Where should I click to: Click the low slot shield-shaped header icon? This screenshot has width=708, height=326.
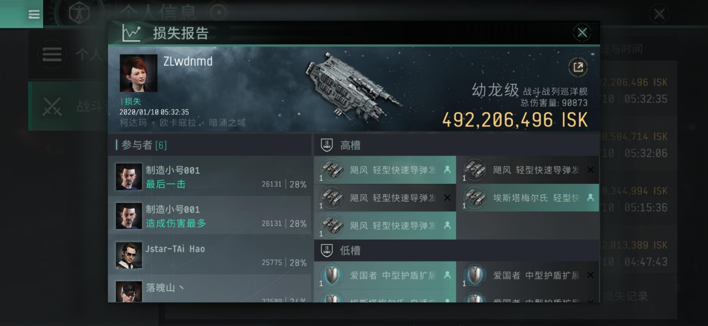point(327,250)
